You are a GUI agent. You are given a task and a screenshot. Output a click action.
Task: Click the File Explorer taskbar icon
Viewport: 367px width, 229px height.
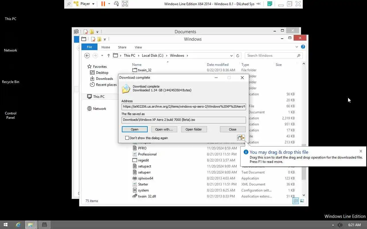[30, 225]
